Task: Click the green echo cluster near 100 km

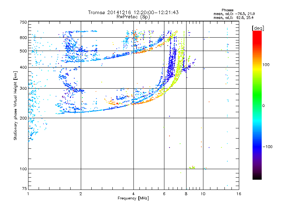Action: point(192,167)
